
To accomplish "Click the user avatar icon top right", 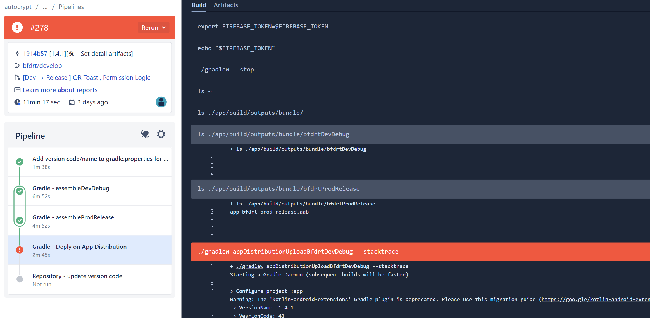I will 161,102.
